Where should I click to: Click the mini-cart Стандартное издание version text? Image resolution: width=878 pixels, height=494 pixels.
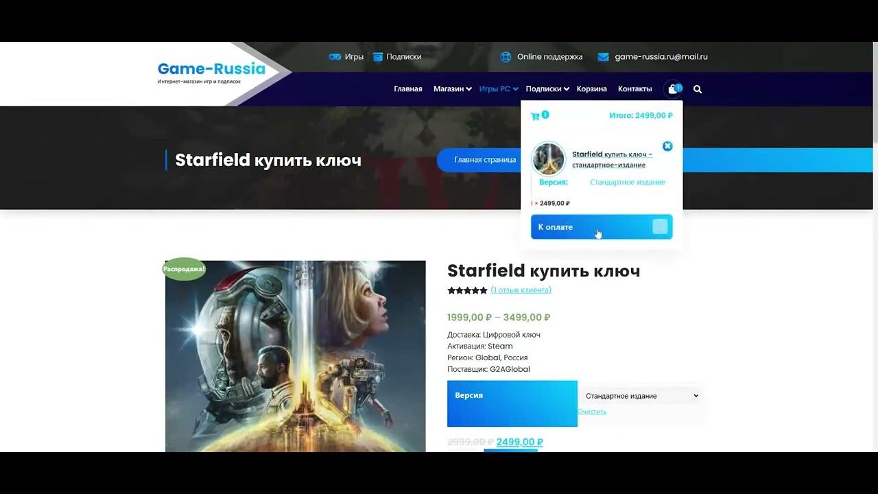[628, 183]
